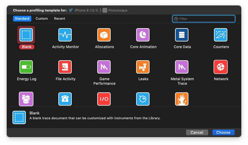Switch to the Custom tab

(42, 18)
